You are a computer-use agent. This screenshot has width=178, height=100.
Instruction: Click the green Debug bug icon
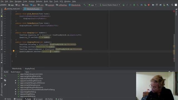tap(134, 5)
